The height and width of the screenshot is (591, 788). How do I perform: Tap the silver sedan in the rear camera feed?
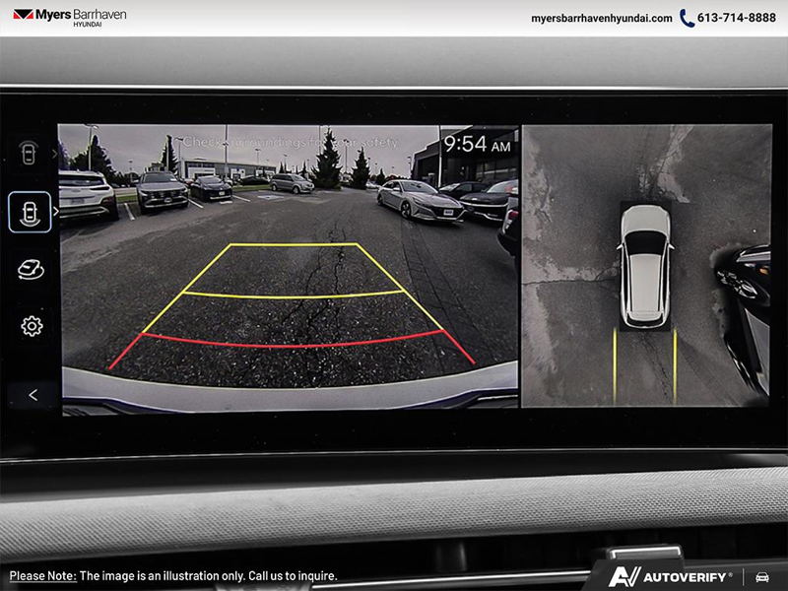pyautogui.click(x=421, y=200)
